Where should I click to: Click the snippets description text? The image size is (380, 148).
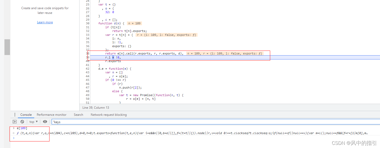click(45, 10)
